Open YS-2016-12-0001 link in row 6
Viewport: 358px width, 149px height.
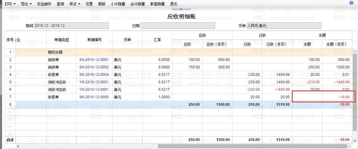(x=94, y=89)
